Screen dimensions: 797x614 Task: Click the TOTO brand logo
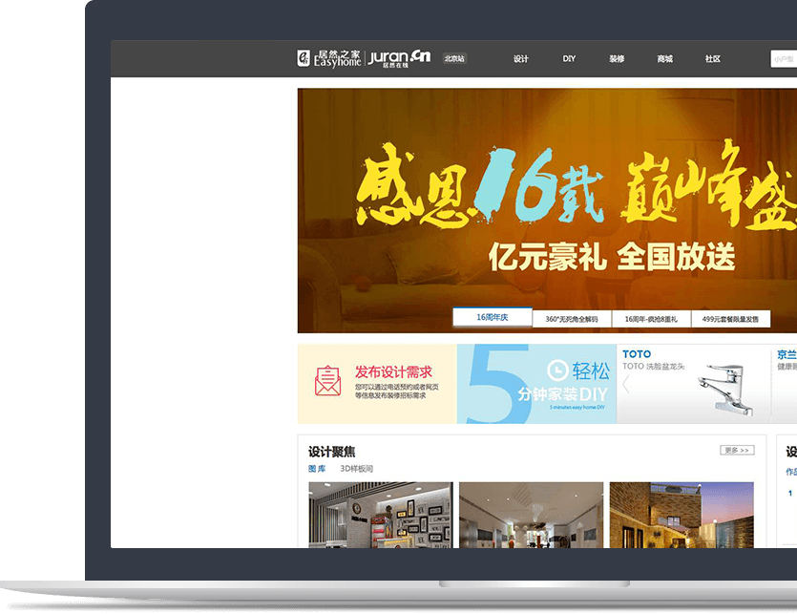point(637,354)
